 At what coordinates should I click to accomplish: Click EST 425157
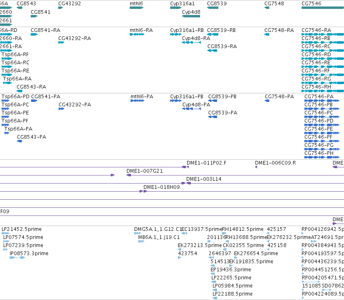[276, 229]
